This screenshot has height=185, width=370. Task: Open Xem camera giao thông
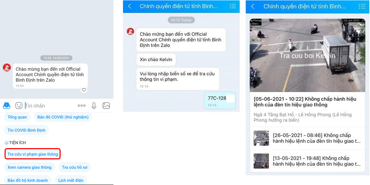pyautogui.click(x=30, y=167)
